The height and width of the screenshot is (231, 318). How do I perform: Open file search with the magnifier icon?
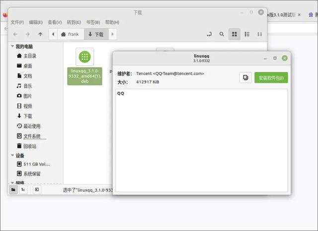222,34
